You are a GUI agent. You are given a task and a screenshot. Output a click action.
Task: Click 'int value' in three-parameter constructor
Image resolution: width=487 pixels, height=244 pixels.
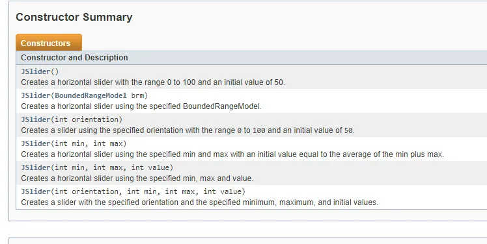150,167
